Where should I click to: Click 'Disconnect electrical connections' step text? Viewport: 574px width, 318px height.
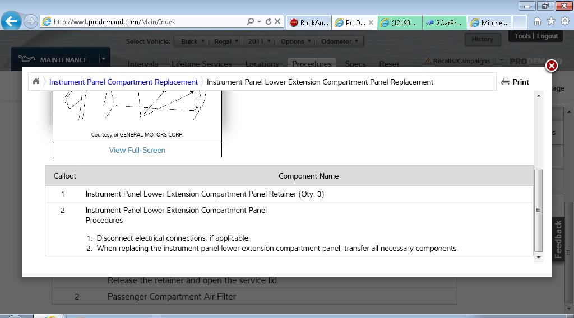tap(173, 238)
